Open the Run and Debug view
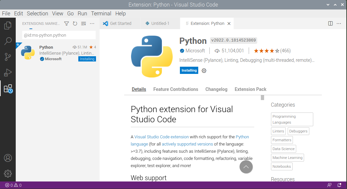The height and width of the screenshot is (189, 347). 8,73
